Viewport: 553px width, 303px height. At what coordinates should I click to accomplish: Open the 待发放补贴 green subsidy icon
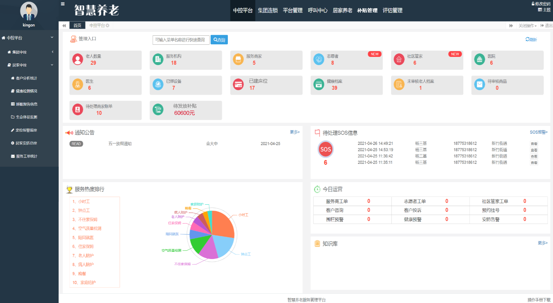158,109
